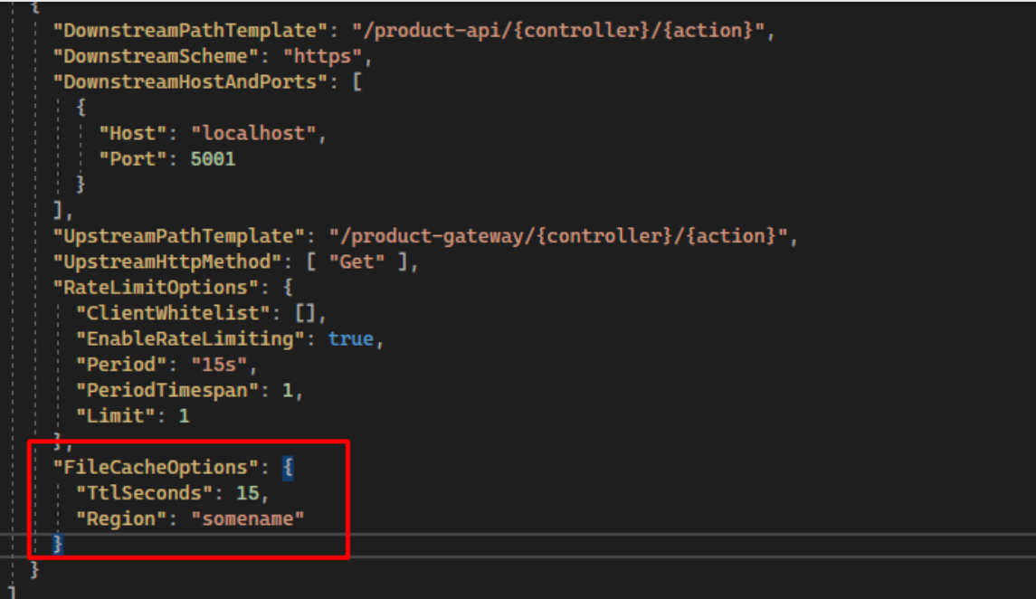Click the "PeriodTimespan" key
The width and height of the screenshot is (1036, 599).
pyautogui.click(x=167, y=391)
